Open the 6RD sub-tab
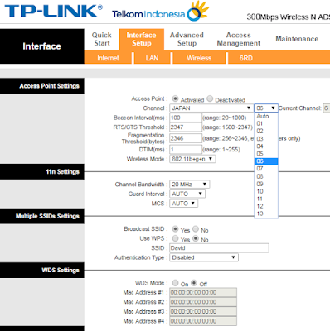Image resolution: width=330 pixels, height=331 pixels. (246, 58)
